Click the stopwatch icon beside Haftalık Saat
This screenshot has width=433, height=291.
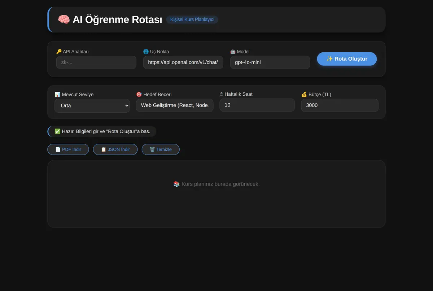(222, 94)
